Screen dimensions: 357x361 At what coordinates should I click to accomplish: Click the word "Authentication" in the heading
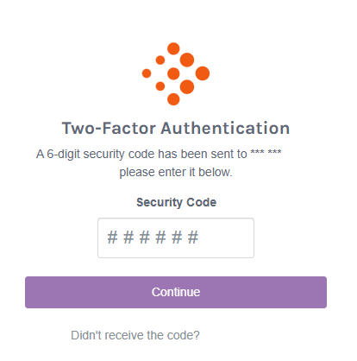(x=225, y=128)
